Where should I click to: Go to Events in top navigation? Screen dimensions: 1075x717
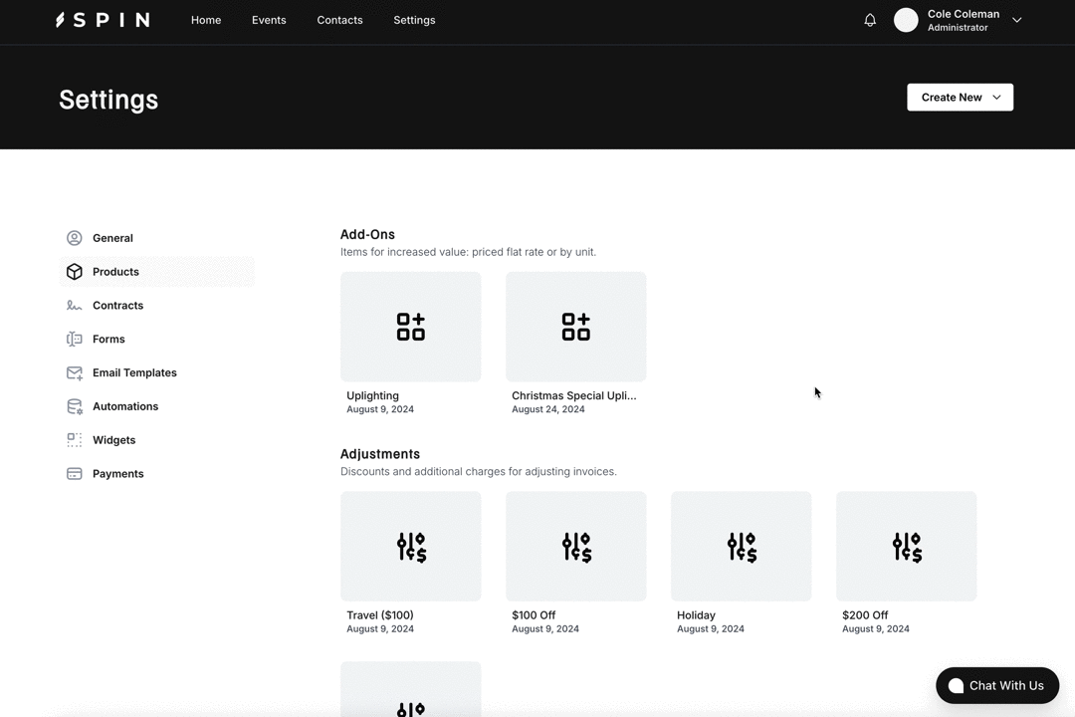pyautogui.click(x=269, y=20)
